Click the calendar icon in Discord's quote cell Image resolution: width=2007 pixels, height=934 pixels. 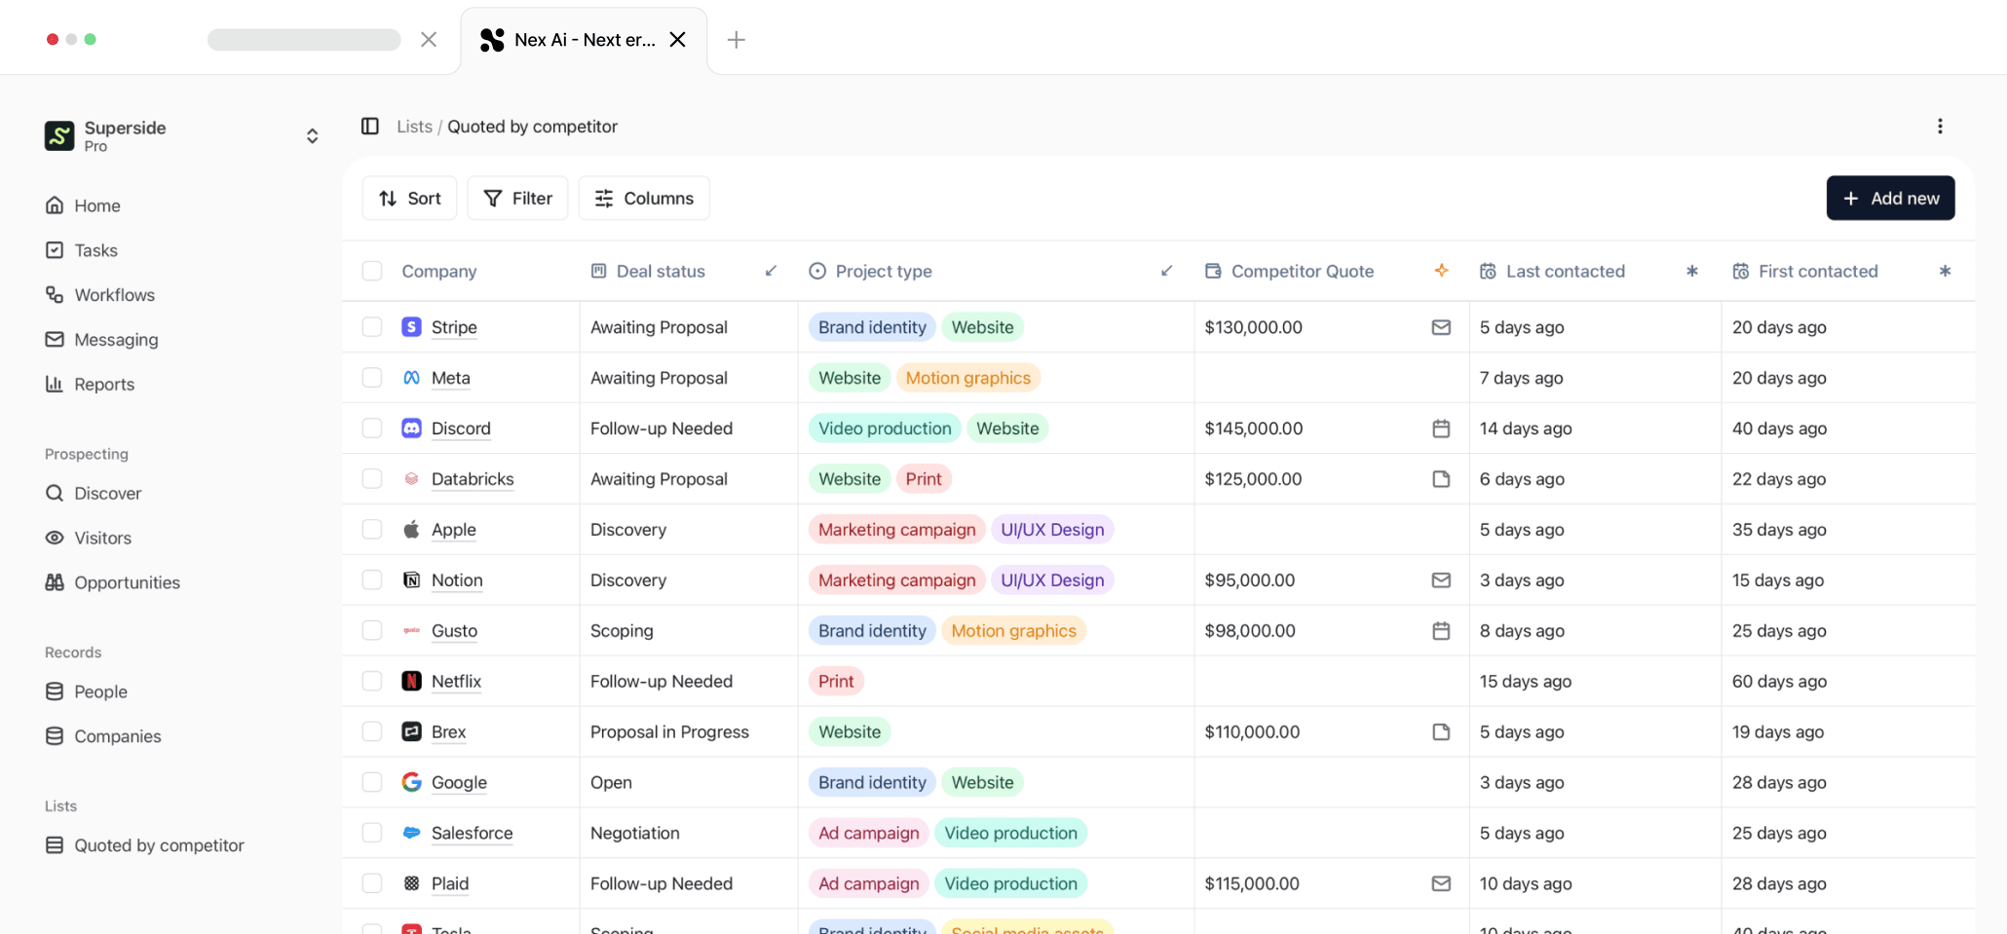1441,428
